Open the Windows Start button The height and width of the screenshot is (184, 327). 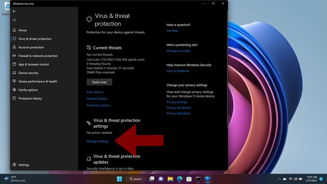pos(119,179)
